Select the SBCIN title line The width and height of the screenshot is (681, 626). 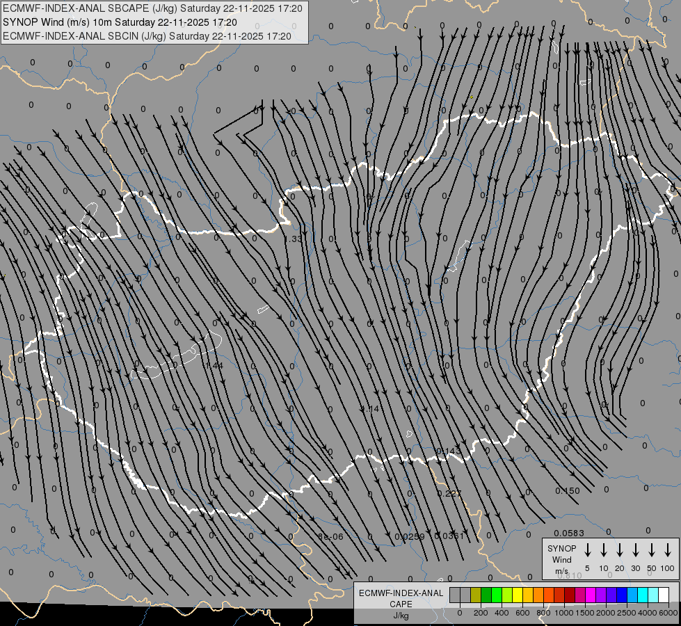point(147,36)
